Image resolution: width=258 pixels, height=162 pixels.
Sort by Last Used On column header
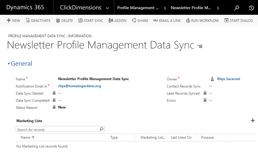(x=181, y=137)
